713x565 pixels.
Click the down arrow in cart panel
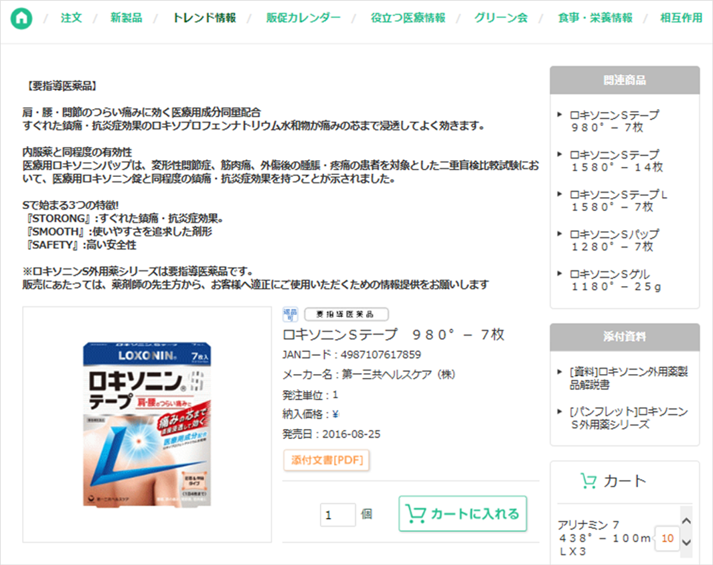(687, 542)
